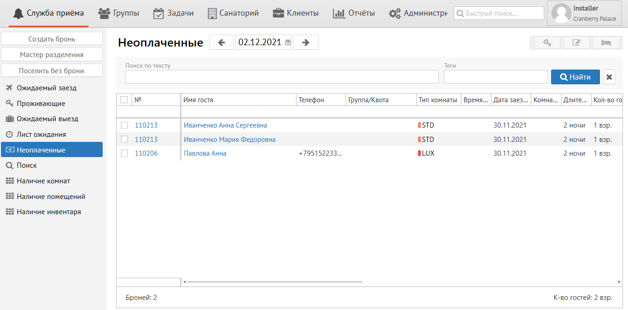The width and height of the screenshot is (628, 310).
Task: Tick checkbox for Иванченко Анна Сергеевна
Action: [124, 125]
